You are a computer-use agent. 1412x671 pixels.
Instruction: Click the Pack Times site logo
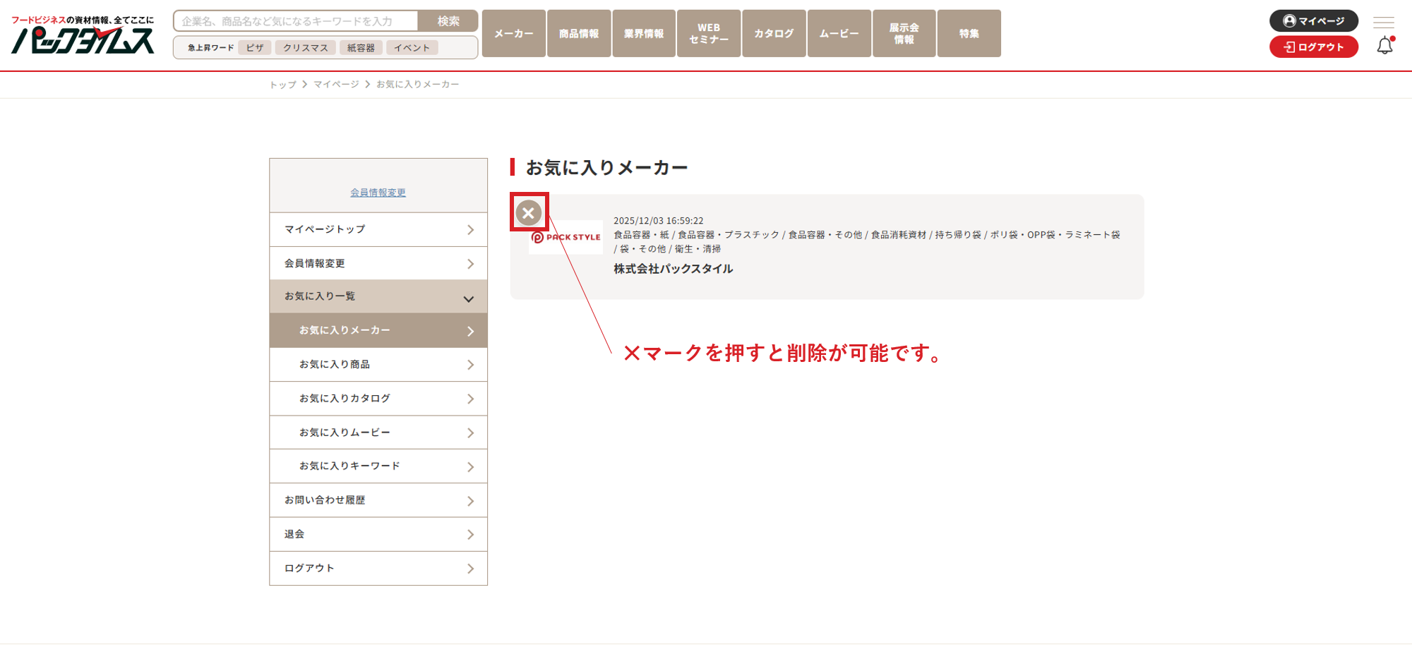click(x=83, y=35)
